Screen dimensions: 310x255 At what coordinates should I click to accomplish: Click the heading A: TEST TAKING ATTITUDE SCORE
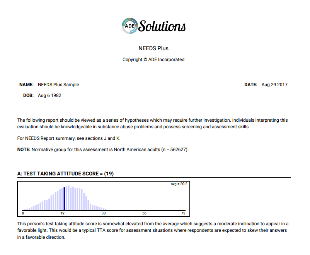[65, 173]
